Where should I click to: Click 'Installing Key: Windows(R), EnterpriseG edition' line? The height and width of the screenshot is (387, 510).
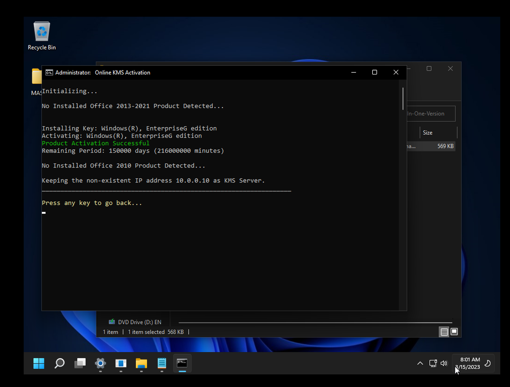pos(129,128)
